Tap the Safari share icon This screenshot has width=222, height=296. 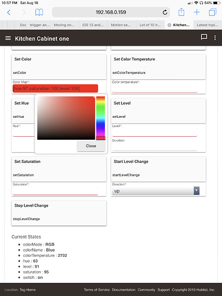[181, 12]
